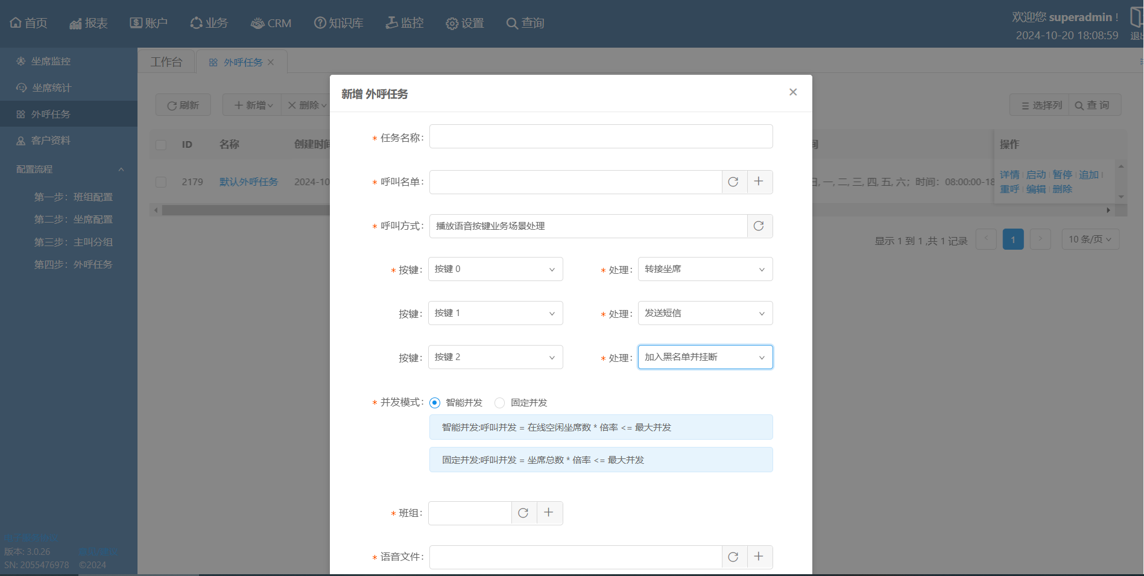Click plus icon next to 语音文件 field

coord(759,557)
